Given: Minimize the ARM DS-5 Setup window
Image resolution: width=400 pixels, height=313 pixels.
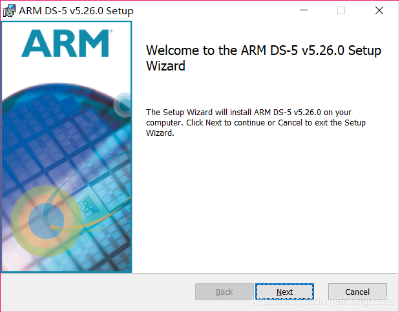Looking at the screenshot, I should click(x=304, y=10).
